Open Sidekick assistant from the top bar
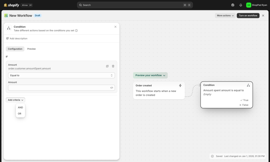 coord(232,5)
